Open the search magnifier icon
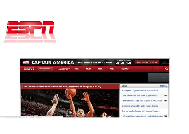Screen dimensions: 189x134 point(166,69)
